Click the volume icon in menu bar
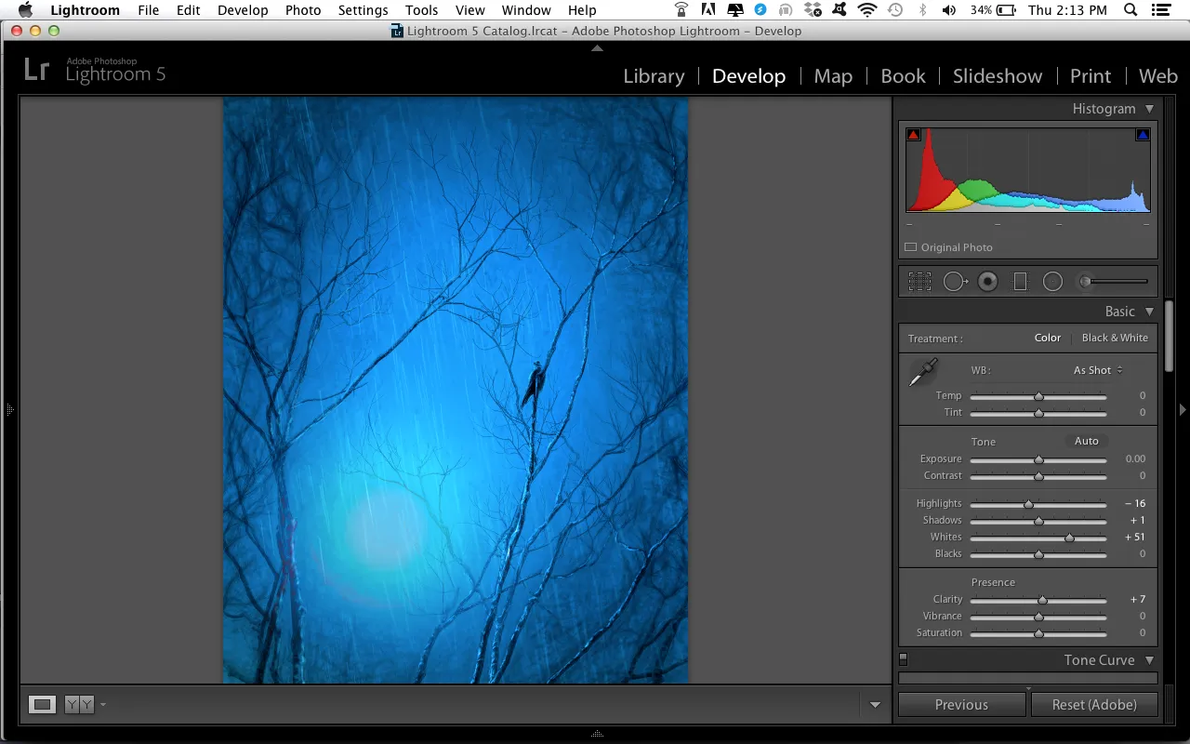The image size is (1190, 744). pyautogui.click(x=949, y=10)
